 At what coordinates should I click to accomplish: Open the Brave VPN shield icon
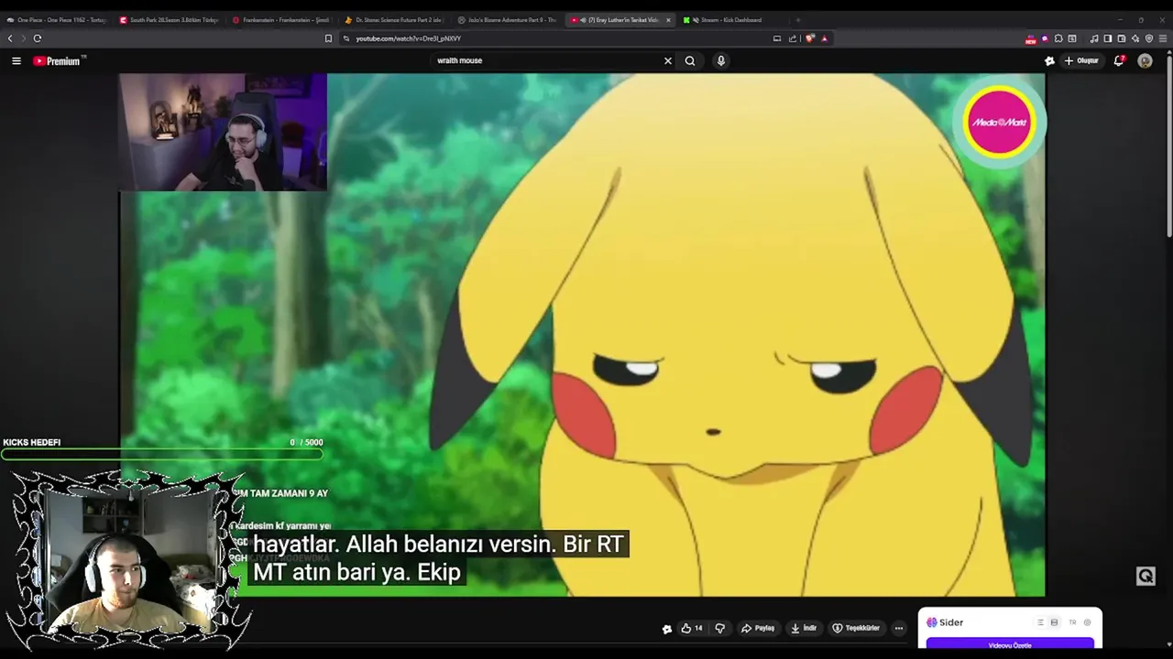[1149, 38]
